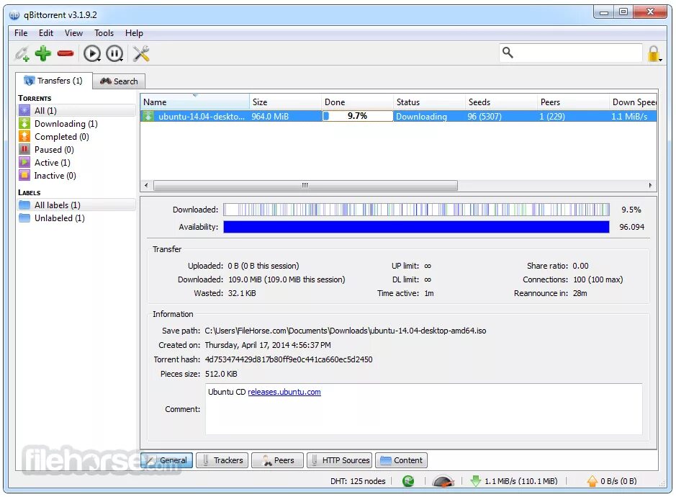Click the Downloaded pieces bar
This screenshot has width=676, height=497.
[x=416, y=210]
